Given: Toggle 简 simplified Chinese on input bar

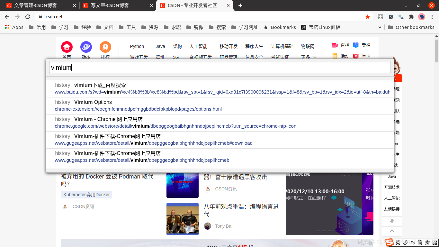Looking at the screenshot, I should tap(421, 242).
